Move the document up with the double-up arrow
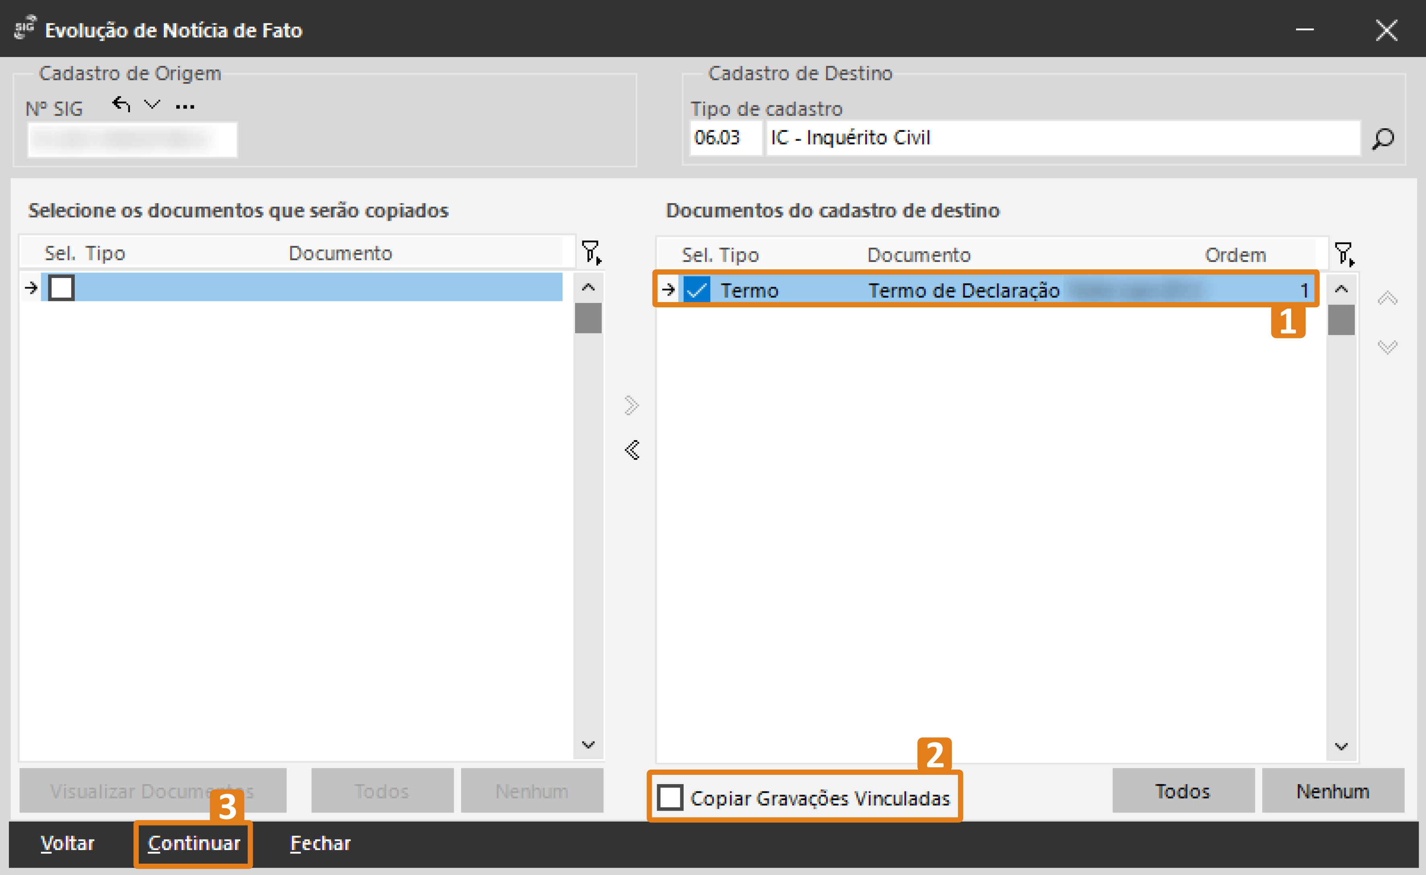The height and width of the screenshot is (875, 1426). pyautogui.click(x=1387, y=299)
